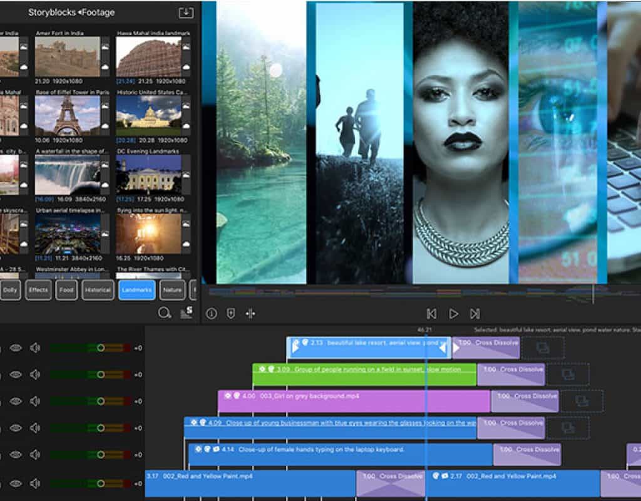641x501 pixels.
Task: Hide the Red and Yellow Paint track
Action: pos(16,483)
